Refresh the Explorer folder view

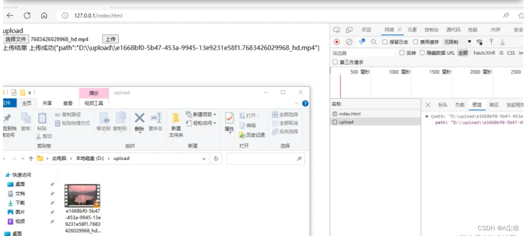[x=216, y=158]
